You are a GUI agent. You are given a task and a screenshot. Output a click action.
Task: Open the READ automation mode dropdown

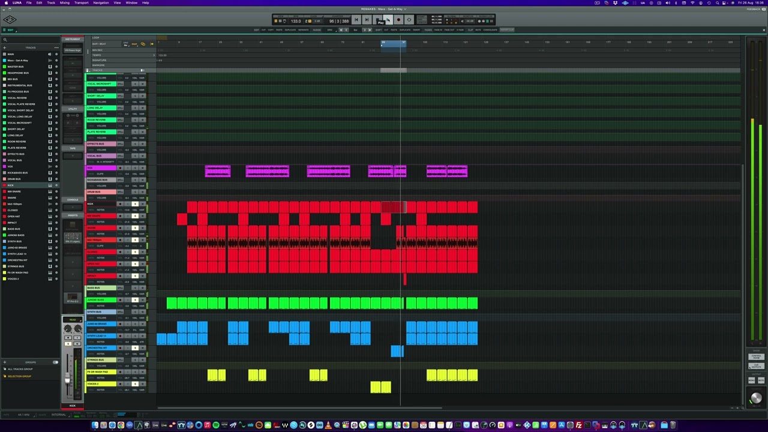point(73,320)
